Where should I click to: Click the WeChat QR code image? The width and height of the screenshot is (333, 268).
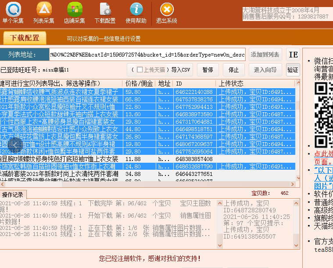(324, 115)
